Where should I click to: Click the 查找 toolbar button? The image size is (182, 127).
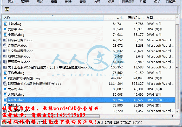tap(83, 2)
